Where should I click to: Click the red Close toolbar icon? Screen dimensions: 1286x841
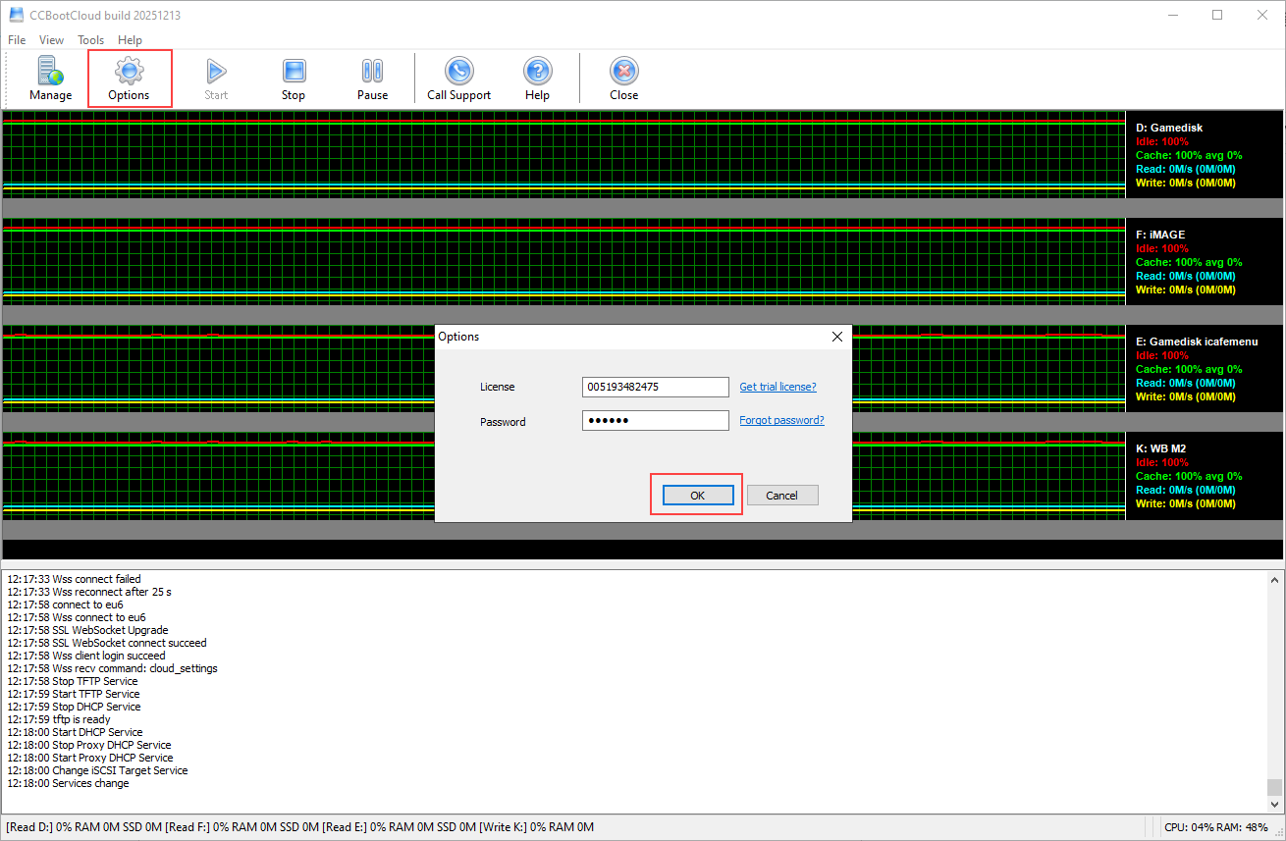623,72
